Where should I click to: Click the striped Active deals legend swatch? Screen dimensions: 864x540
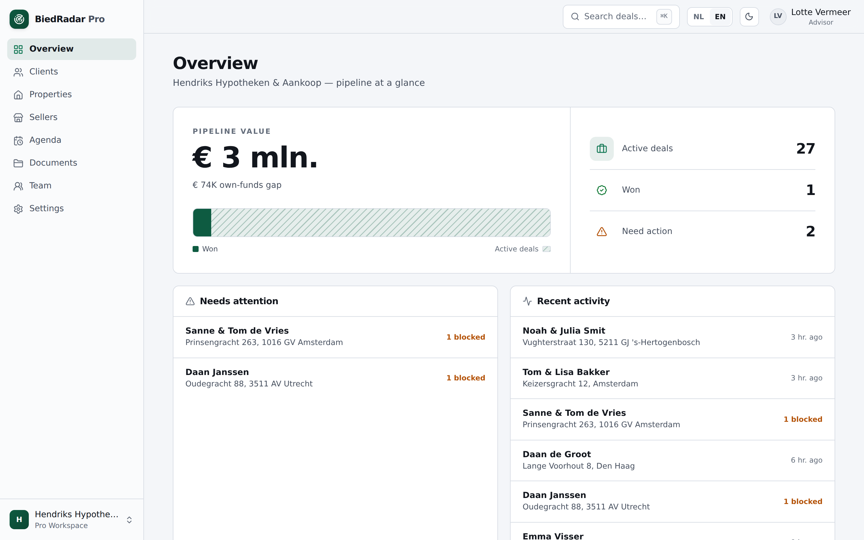tap(546, 249)
